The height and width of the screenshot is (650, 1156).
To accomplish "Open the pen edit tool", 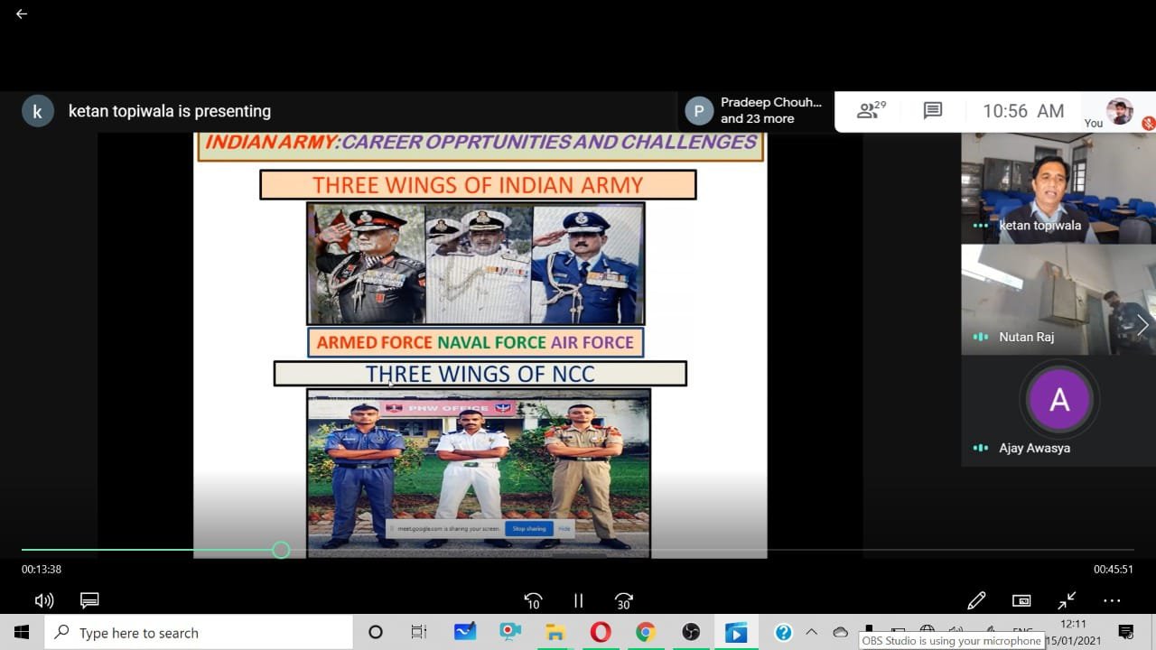I will [x=976, y=600].
